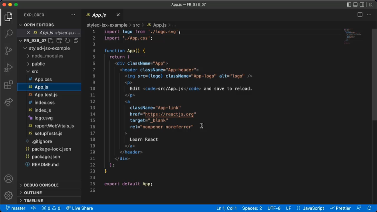Open logo.svg in the explorer
This screenshot has height=212, width=377.
[x=49, y=118]
